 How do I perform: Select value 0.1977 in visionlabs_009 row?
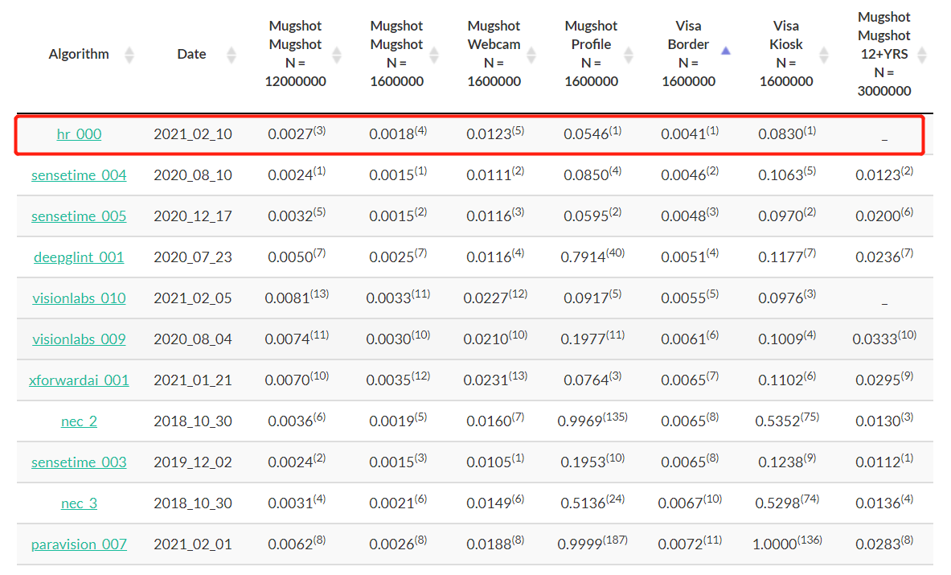[584, 339]
